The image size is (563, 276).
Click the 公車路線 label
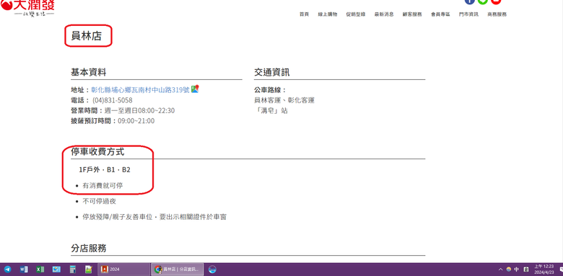coord(270,90)
